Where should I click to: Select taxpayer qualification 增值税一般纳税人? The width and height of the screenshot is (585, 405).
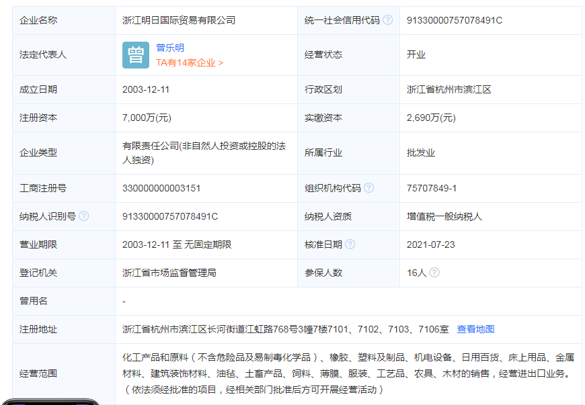click(x=444, y=216)
